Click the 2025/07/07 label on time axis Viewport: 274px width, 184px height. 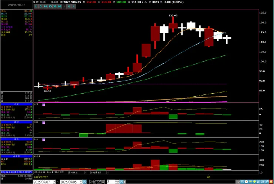click(x=41, y=177)
